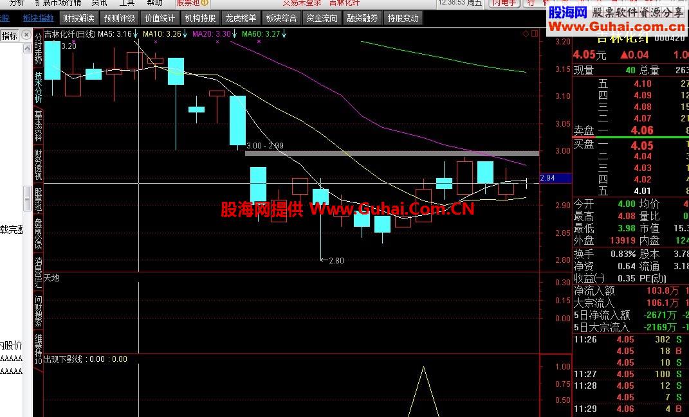Click the 大宗流入 row

pos(631,303)
